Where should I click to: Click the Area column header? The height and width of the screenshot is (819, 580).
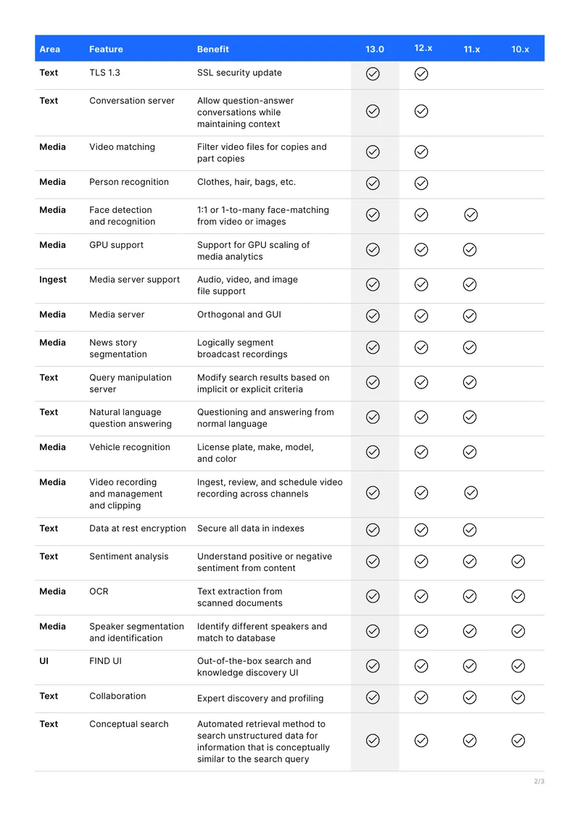(49, 49)
